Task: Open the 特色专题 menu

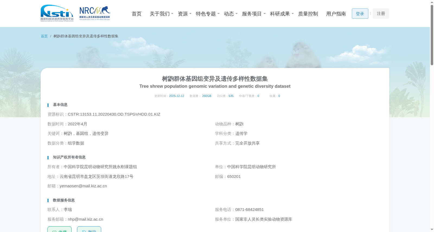Action: click(206, 14)
